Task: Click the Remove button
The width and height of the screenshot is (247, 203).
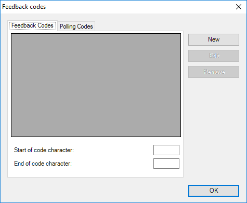Action: 214,72
